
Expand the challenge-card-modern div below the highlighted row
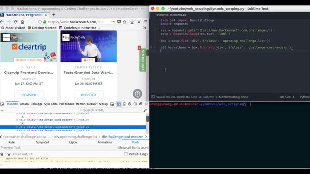17,130
